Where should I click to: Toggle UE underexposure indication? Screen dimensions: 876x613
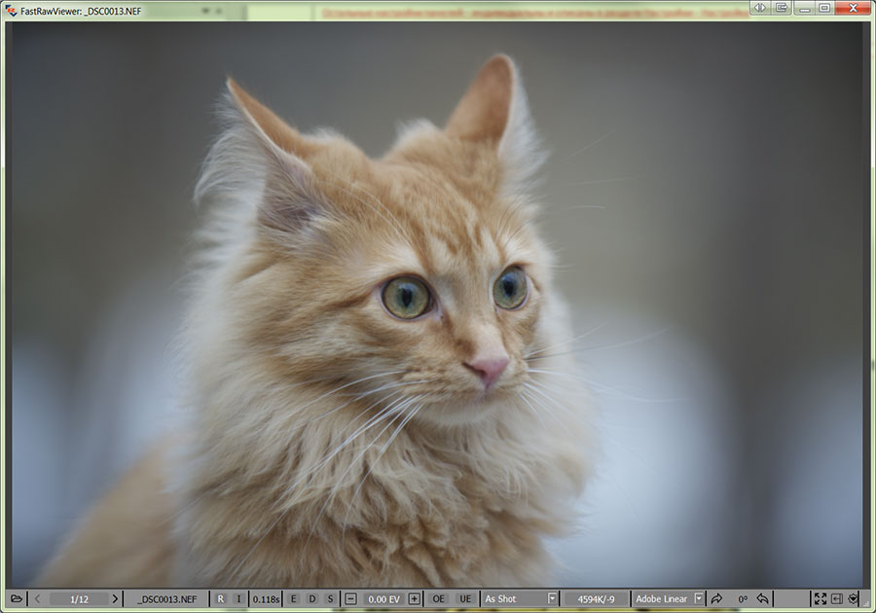point(465,598)
